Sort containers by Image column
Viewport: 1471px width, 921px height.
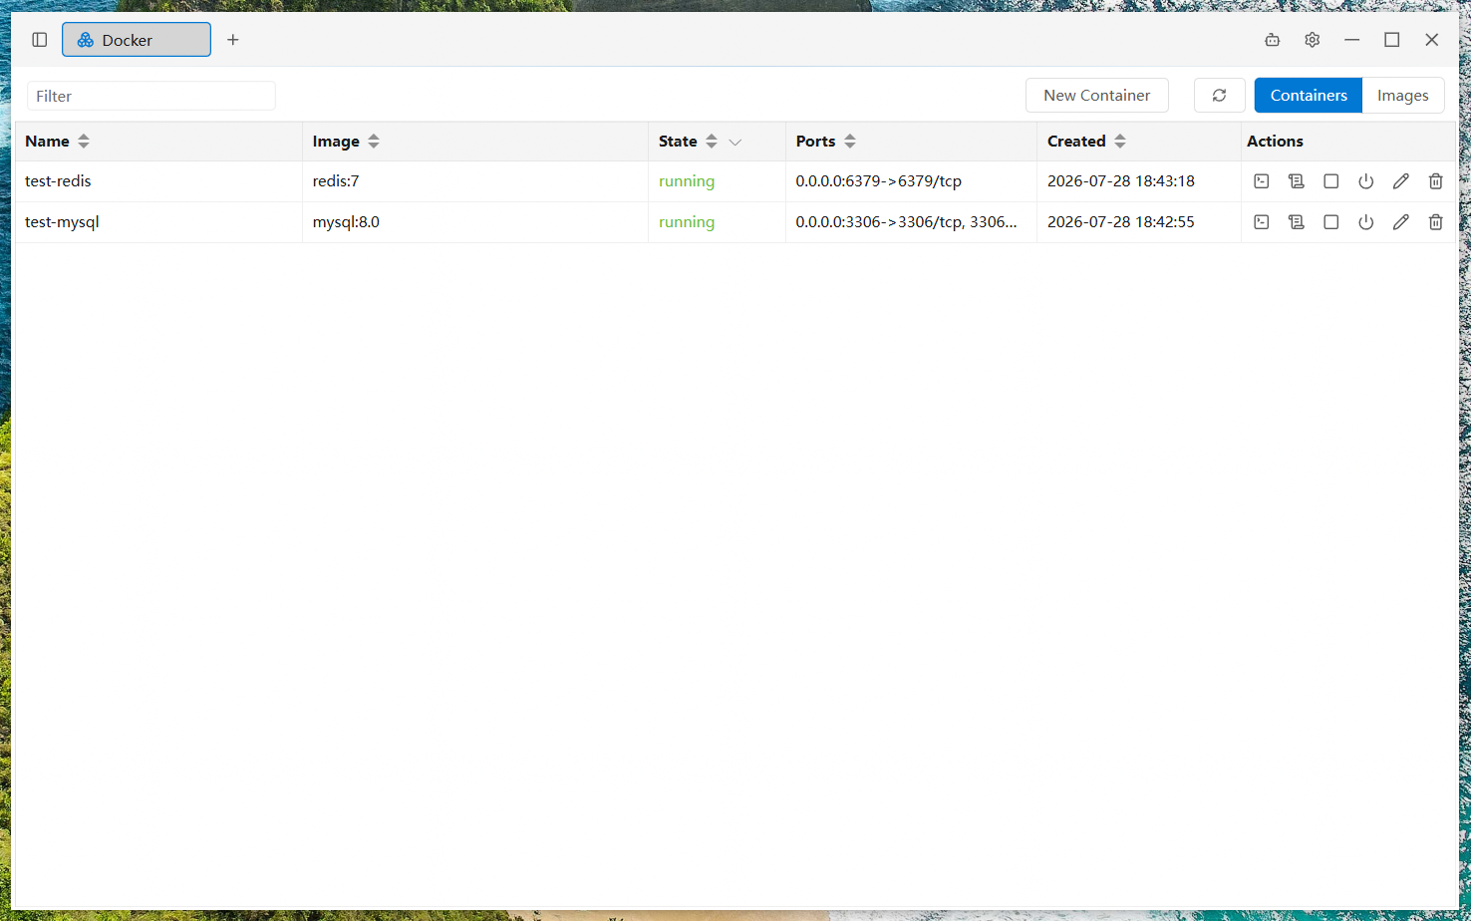374,142
